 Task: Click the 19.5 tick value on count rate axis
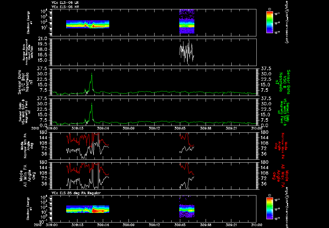[42, 44]
